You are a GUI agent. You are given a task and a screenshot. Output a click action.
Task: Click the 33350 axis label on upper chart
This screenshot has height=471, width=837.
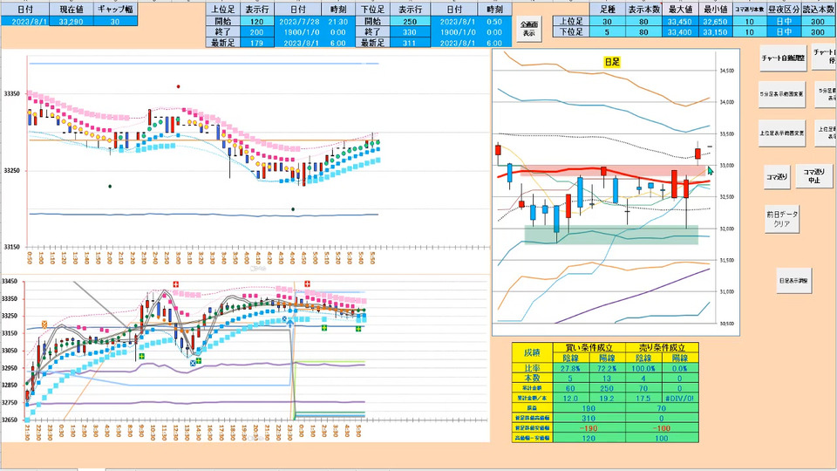pyautogui.click(x=11, y=94)
